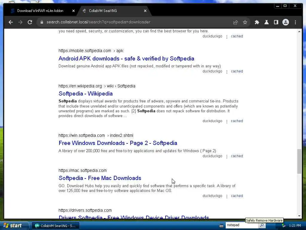Click the address bar URL
Screen dimensions: 306x230
click(x=98, y=22)
